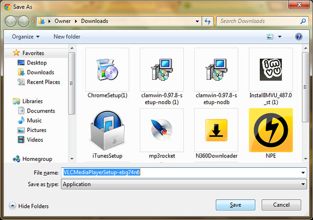Viewport: 313px width, 220px height.
Task: Select the N360Downloader file icon
Action: (216, 130)
